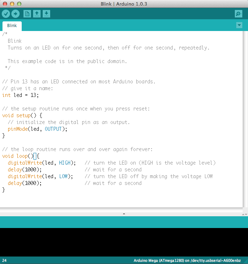Click the "void setup()" line
The height and width of the screenshot is (264, 248).
tap(22, 115)
